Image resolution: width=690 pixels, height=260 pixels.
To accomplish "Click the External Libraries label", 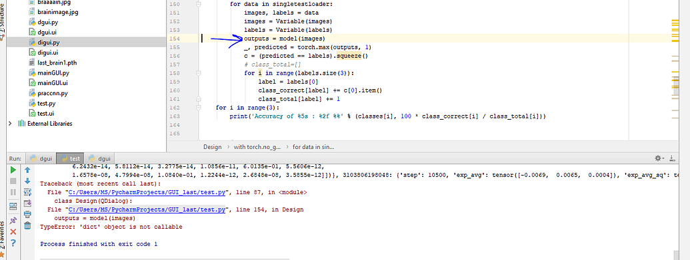I will (x=50, y=124).
